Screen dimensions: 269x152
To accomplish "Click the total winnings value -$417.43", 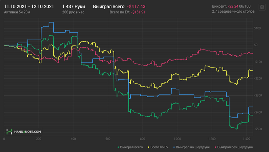I will tap(136, 7).
